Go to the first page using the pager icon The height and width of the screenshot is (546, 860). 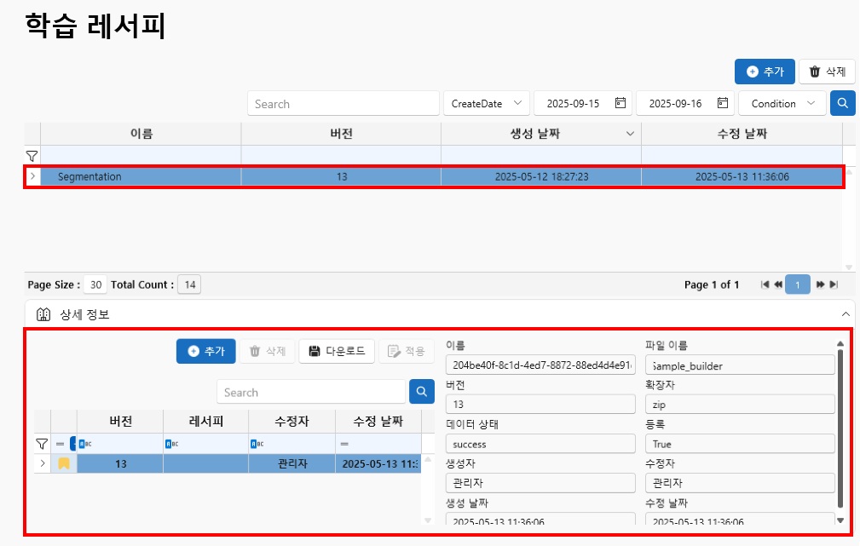pyautogui.click(x=765, y=284)
